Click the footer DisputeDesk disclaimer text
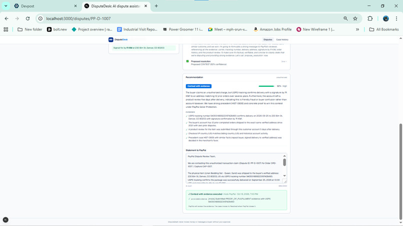403x226 pixels. tap(199, 222)
